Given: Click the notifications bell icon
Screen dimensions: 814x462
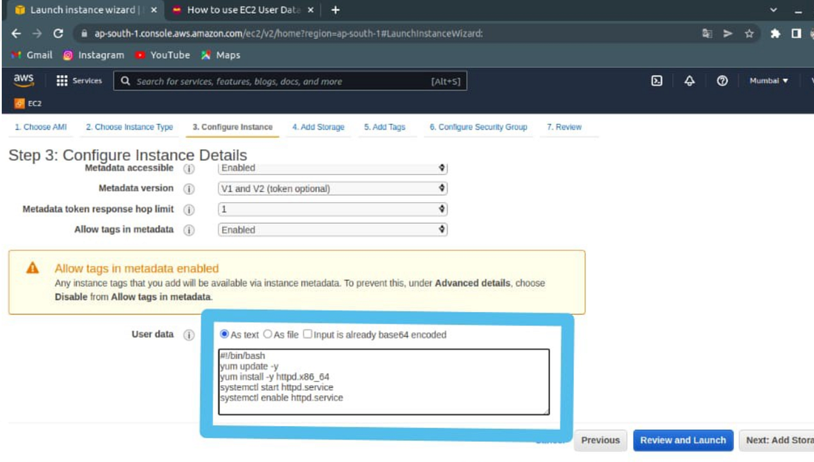Looking at the screenshot, I should click(x=689, y=80).
